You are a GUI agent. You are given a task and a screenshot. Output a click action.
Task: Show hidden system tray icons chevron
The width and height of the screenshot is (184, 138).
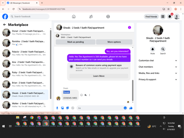point(160,126)
